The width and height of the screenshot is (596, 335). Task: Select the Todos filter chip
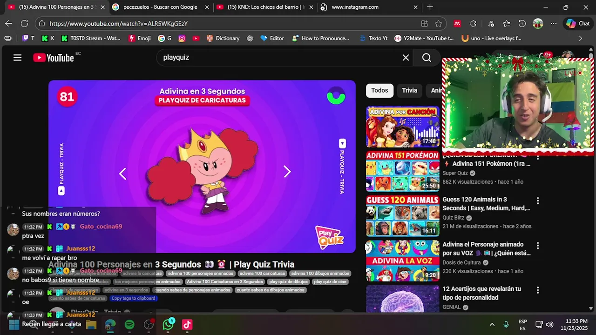tap(379, 90)
